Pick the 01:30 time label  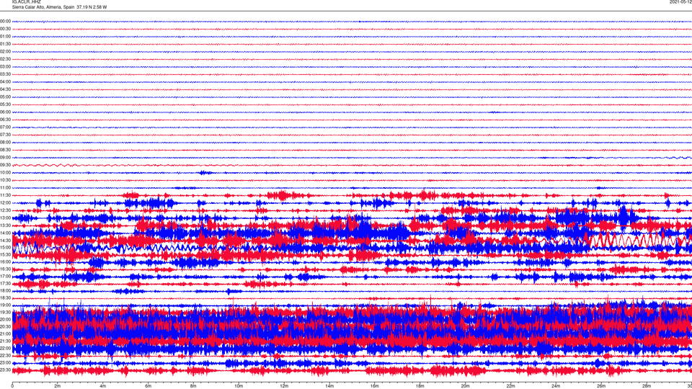[x=5, y=44]
